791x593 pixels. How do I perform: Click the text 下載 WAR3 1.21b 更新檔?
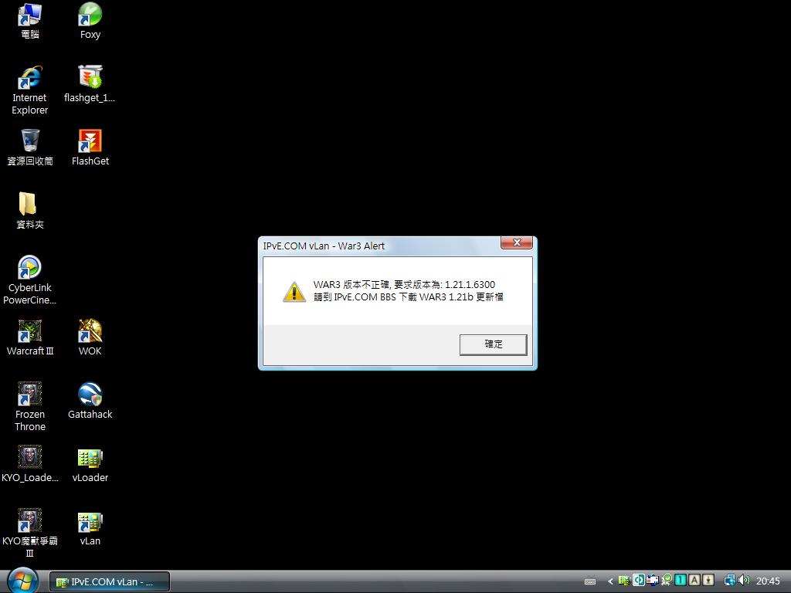pos(451,297)
